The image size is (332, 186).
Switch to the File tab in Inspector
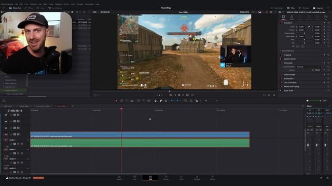[x=326, y=18]
